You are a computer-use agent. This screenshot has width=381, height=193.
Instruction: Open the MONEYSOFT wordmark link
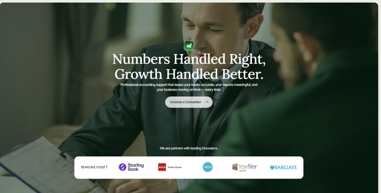point(96,167)
